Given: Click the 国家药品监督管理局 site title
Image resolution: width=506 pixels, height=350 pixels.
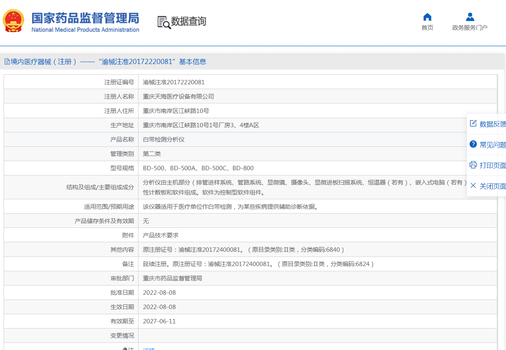Looking at the screenshot, I should pos(85,18).
